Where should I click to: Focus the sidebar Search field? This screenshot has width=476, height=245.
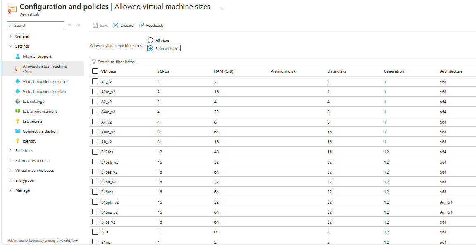(x=36, y=26)
